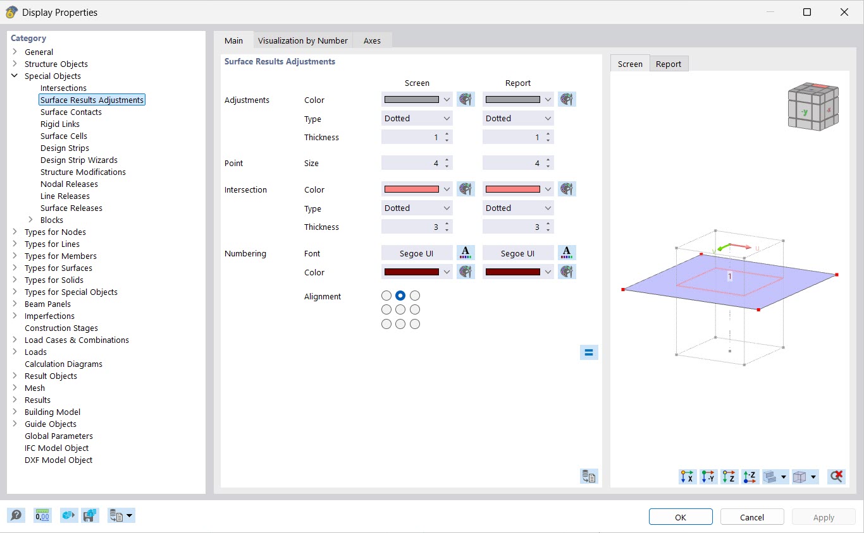
Task: Open the Adjustments Type dropdown for Screen
Action: point(417,119)
